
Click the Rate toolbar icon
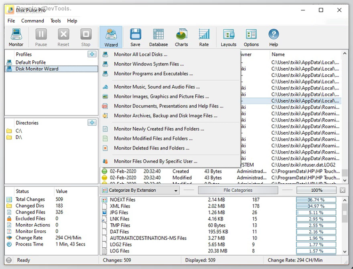coord(204,37)
